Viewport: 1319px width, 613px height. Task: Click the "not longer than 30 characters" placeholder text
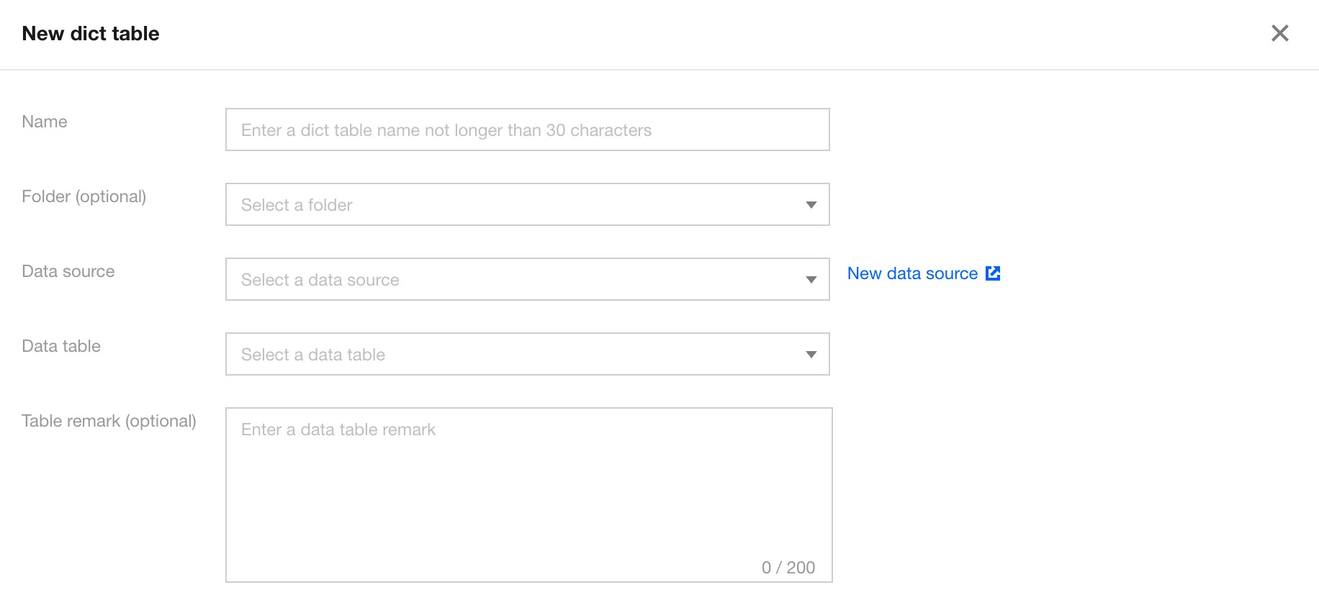[538, 130]
